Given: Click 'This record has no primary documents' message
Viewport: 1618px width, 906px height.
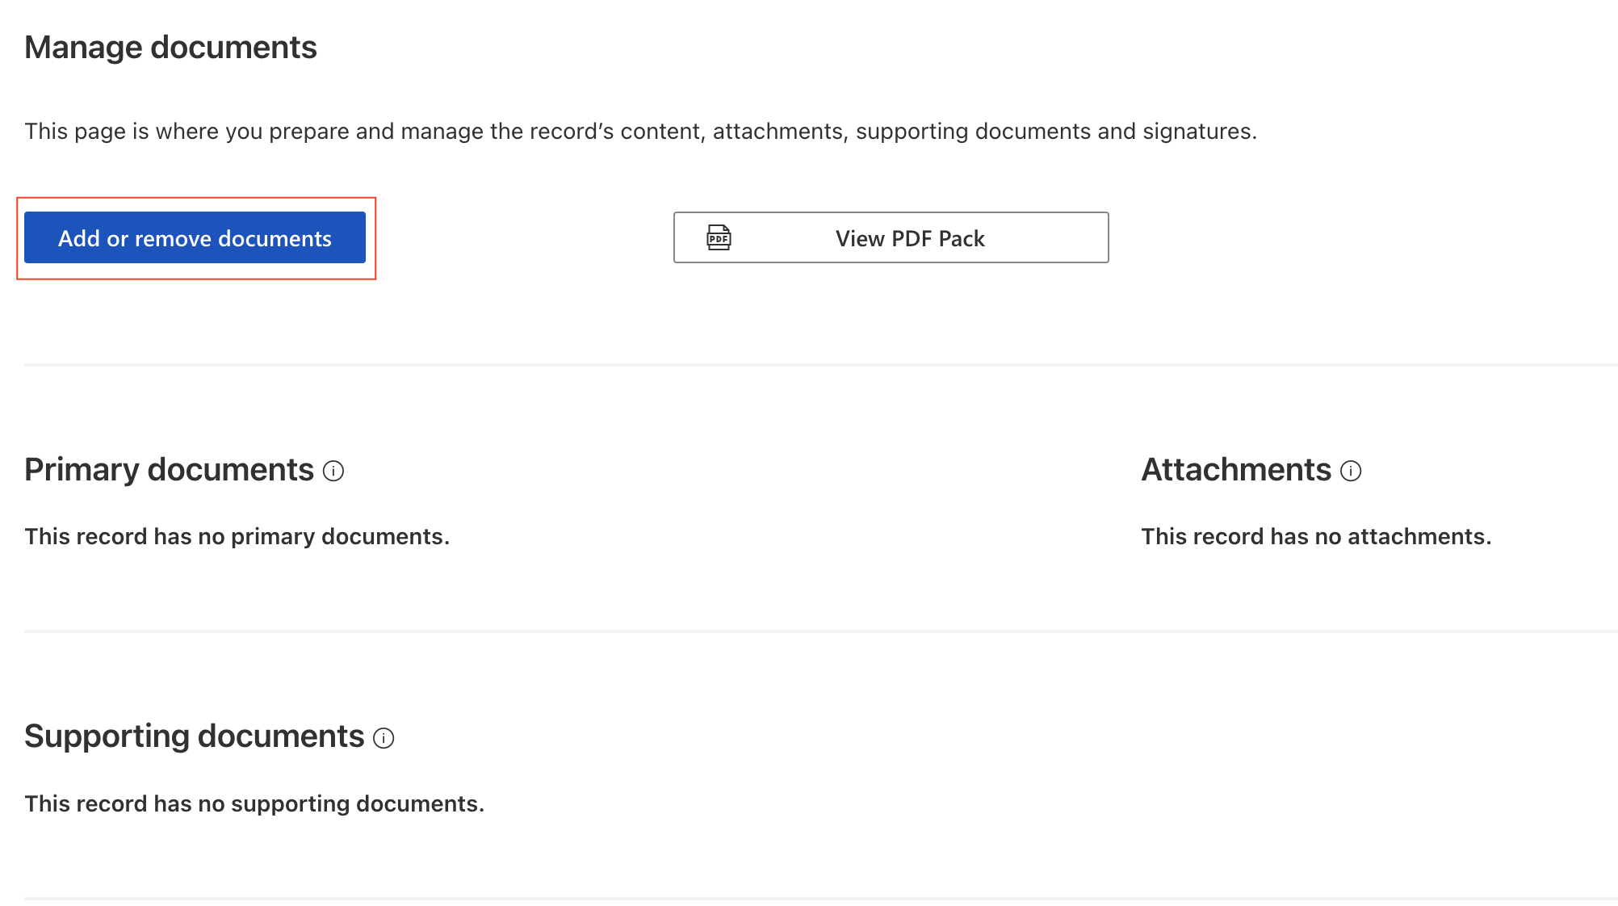Looking at the screenshot, I should [x=237, y=537].
